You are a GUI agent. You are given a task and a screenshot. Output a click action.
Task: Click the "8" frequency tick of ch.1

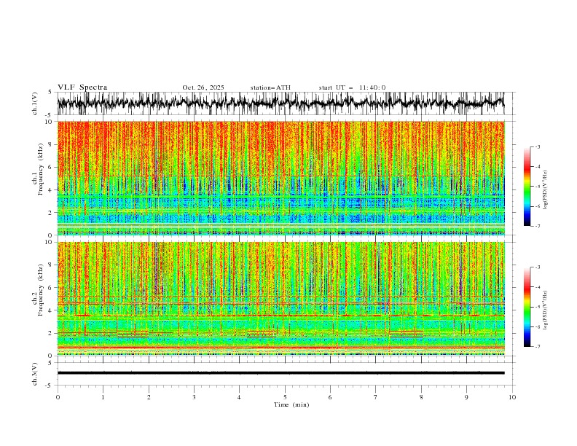coord(52,144)
